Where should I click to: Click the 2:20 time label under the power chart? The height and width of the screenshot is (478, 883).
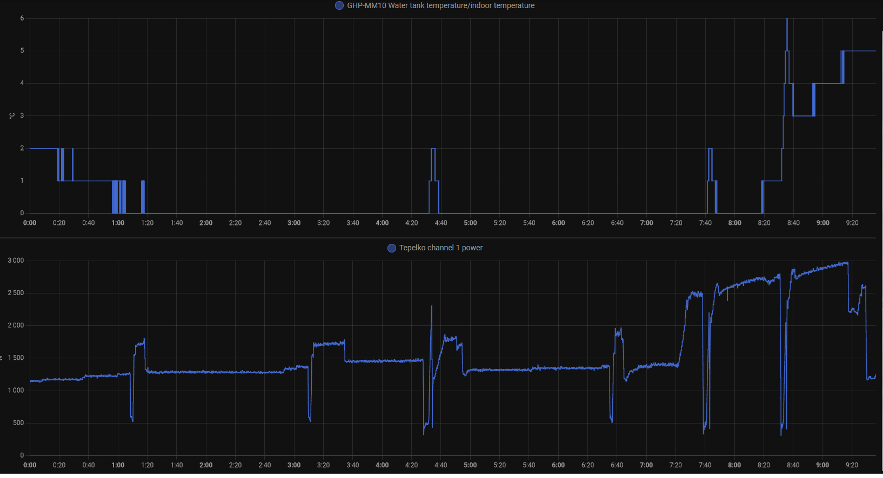coord(235,465)
